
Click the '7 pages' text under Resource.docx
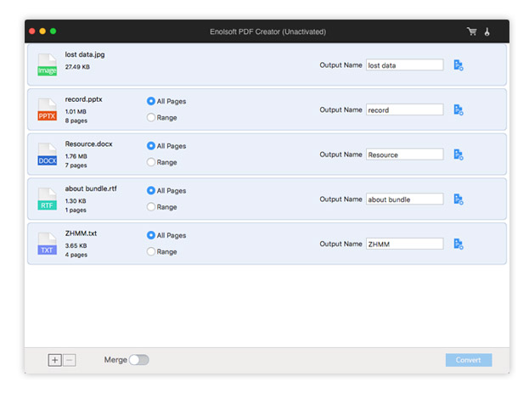76,166
